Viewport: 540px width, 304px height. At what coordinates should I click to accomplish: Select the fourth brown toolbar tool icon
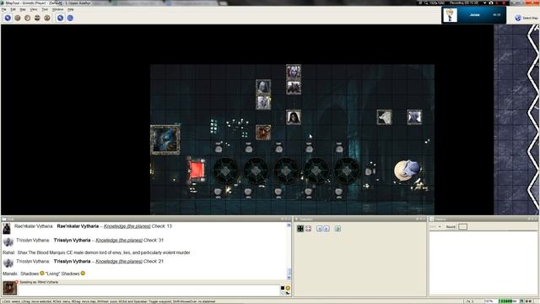click(37, 18)
